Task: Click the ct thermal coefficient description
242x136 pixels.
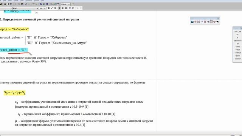Action: pyautogui.click(x=67, y=114)
